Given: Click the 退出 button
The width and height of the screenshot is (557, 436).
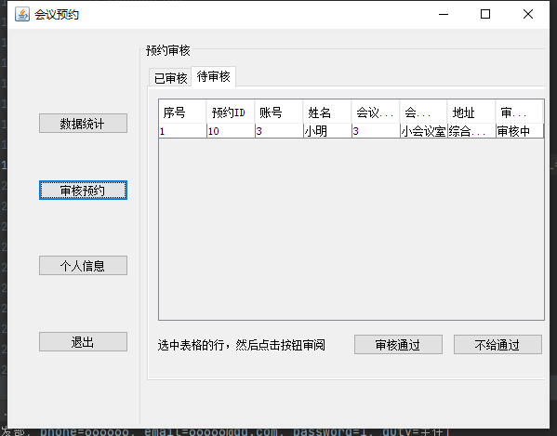Looking at the screenshot, I should coord(83,341).
